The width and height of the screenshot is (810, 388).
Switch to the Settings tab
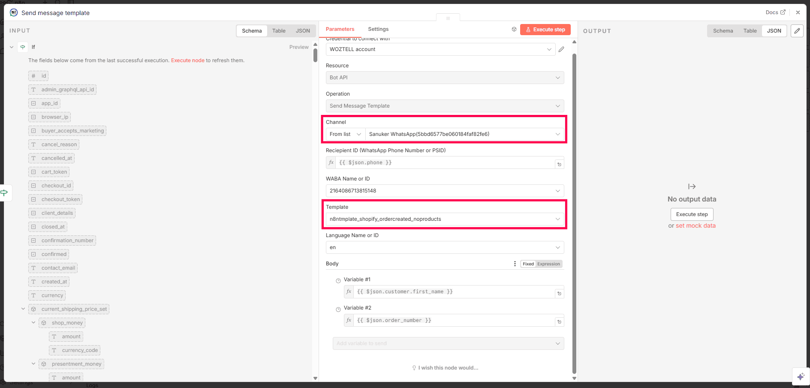(378, 29)
